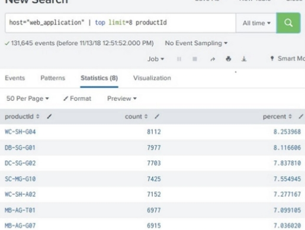Pause the search job

click(x=179, y=59)
